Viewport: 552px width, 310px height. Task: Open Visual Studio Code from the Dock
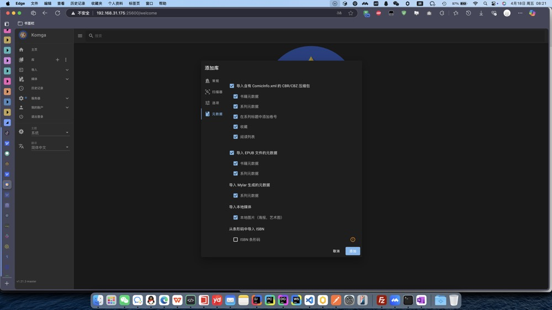[x=310, y=300]
